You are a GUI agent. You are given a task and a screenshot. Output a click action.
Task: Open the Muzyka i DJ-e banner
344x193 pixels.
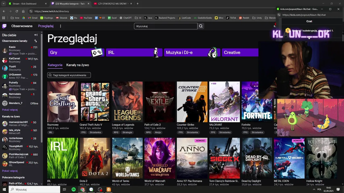192,53
